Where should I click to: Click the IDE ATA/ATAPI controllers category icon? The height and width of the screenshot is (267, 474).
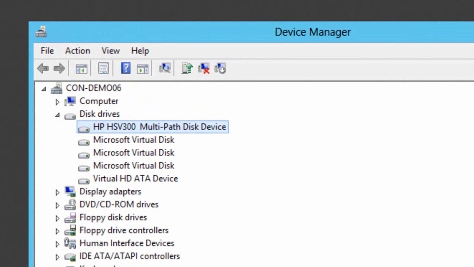70,257
